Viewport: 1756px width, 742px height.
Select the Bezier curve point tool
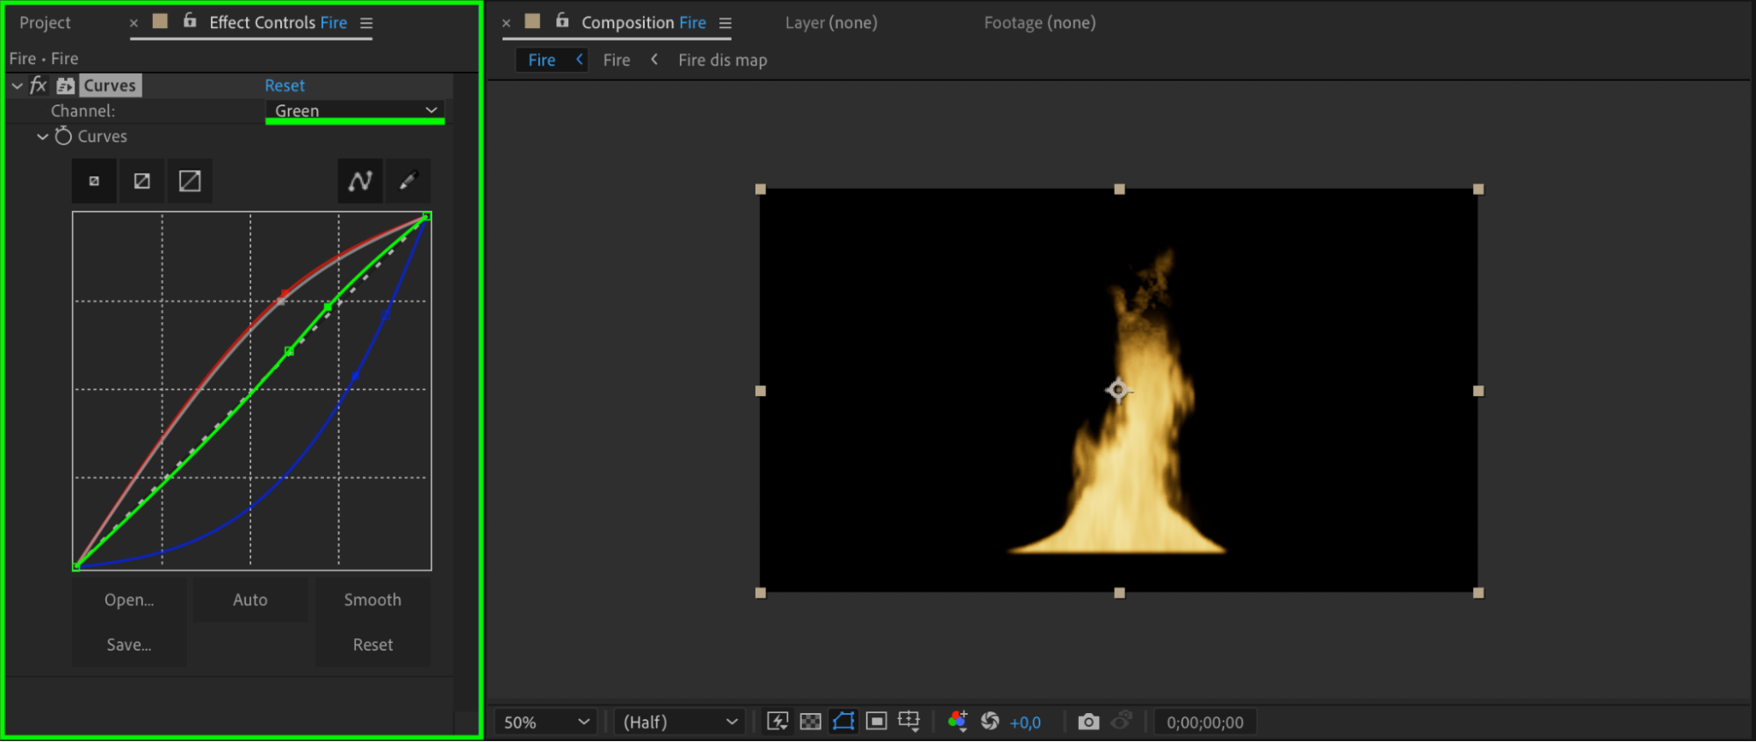[360, 181]
